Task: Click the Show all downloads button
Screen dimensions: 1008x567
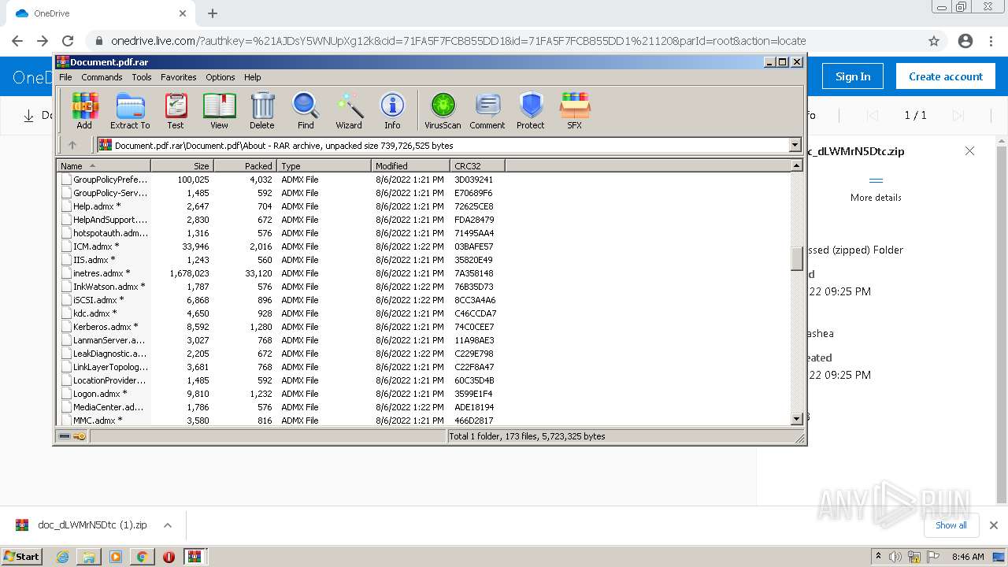Action: [951, 525]
